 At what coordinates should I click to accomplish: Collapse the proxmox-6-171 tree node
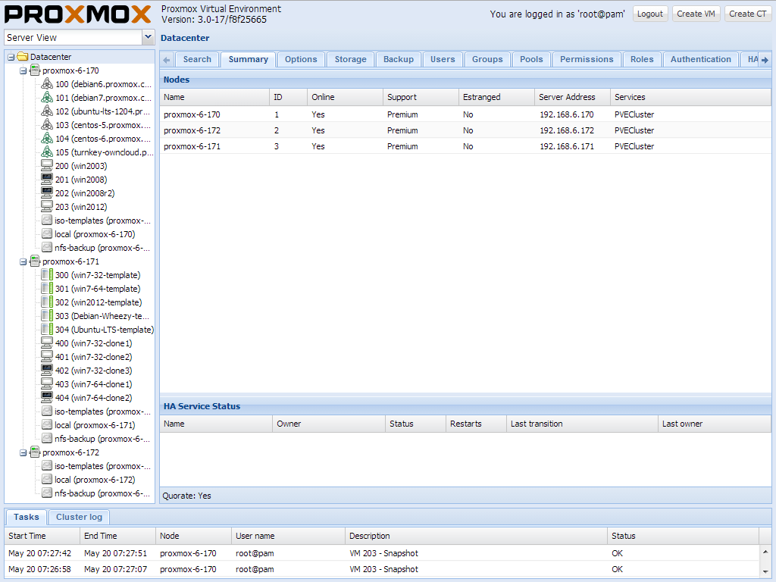23,261
